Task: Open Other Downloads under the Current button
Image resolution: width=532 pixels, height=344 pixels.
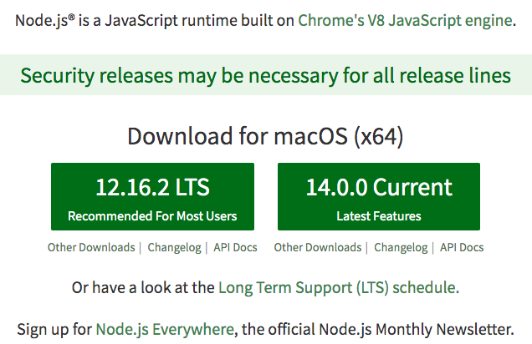Action: [x=318, y=247]
